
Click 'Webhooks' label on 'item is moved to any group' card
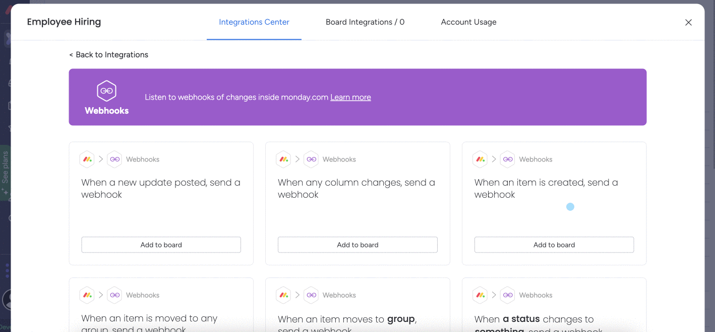[143, 295]
